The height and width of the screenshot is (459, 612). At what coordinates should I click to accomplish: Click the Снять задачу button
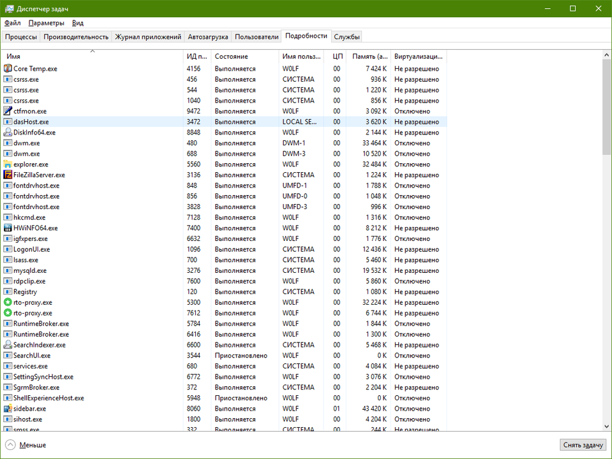pos(583,445)
